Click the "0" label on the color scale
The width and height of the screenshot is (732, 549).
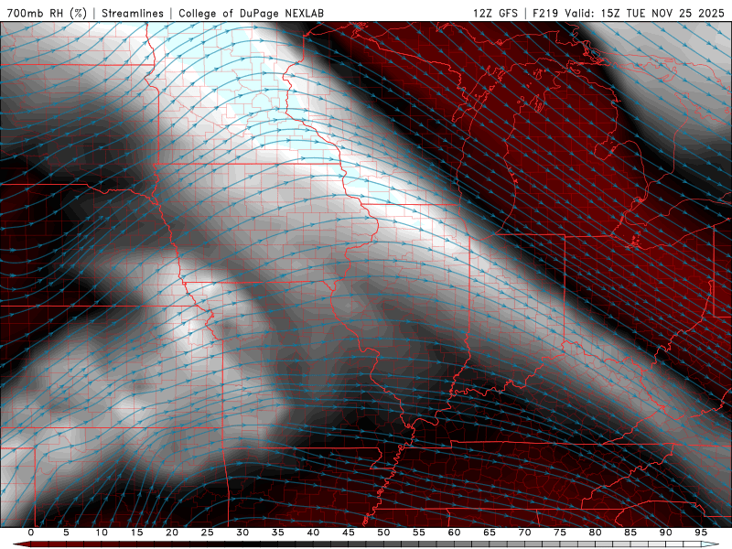click(31, 533)
